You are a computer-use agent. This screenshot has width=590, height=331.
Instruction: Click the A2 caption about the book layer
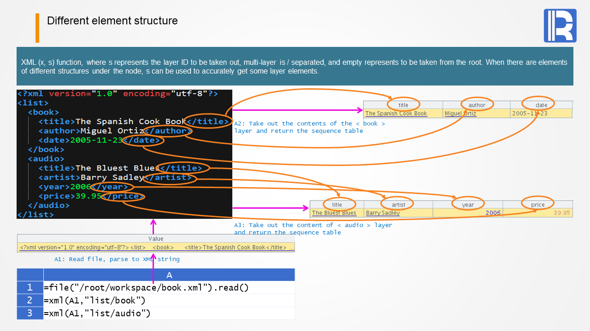[x=310, y=127]
